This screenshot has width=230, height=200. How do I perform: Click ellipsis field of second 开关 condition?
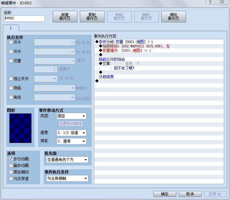click(x=55, y=51)
